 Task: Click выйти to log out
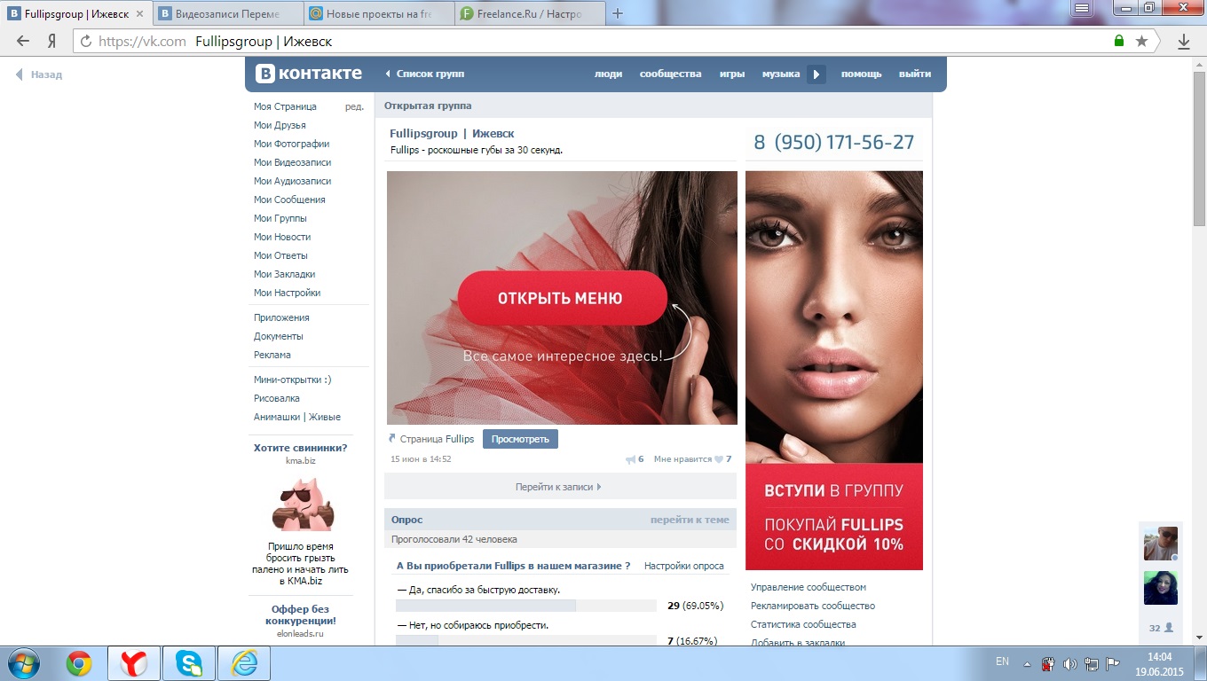coord(915,74)
